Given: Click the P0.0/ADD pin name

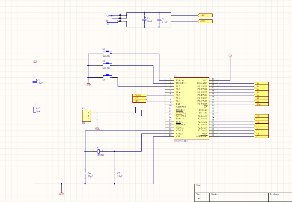Looking at the screenshot, I should pos(202,83).
